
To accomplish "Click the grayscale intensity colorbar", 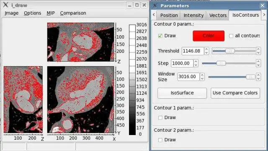I will coord(132,80).
